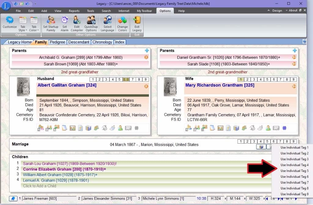Viewport: 313px width, 205px height.
Task: Toggle husband's tag 1 box
Action: [x=93, y=79]
